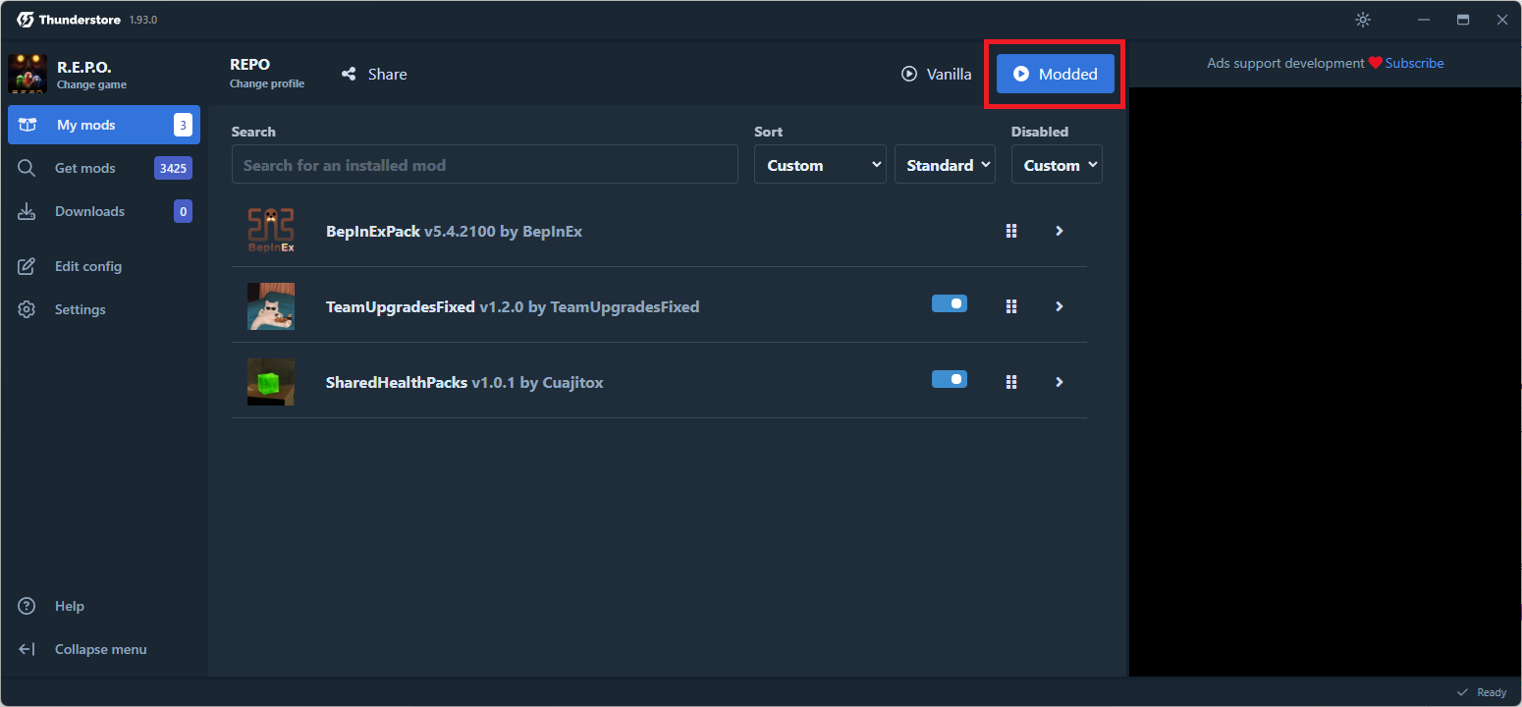Screen dimensions: 1522x707
Task: Click the Collapse menu arrow icon
Action: click(27, 649)
